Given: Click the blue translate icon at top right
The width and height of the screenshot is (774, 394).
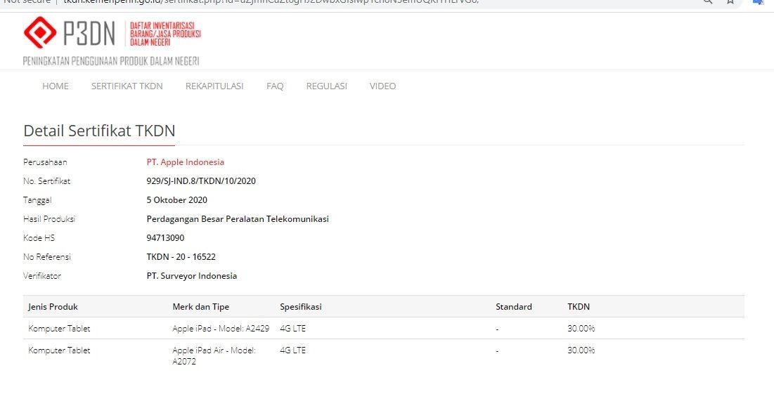Looking at the screenshot, I should (758, 2).
